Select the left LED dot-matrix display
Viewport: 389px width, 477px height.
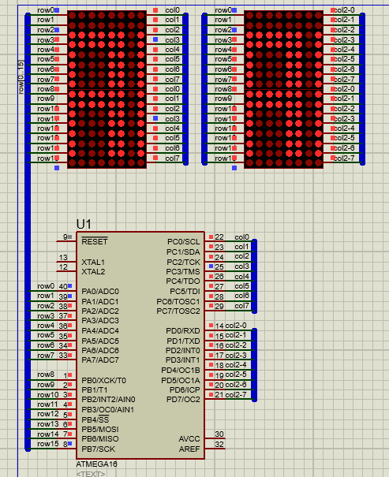pyautogui.click(x=107, y=89)
